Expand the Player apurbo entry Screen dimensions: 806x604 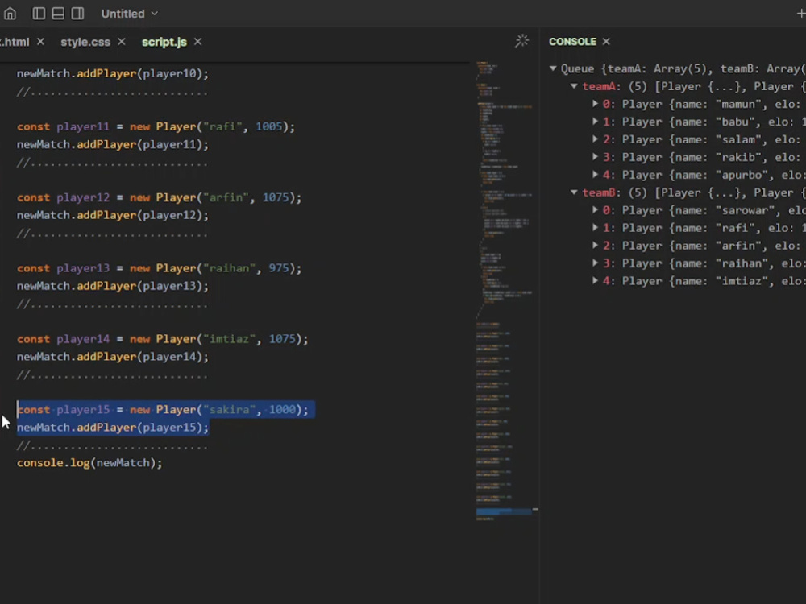pyautogui.click(x=595, y=175)
